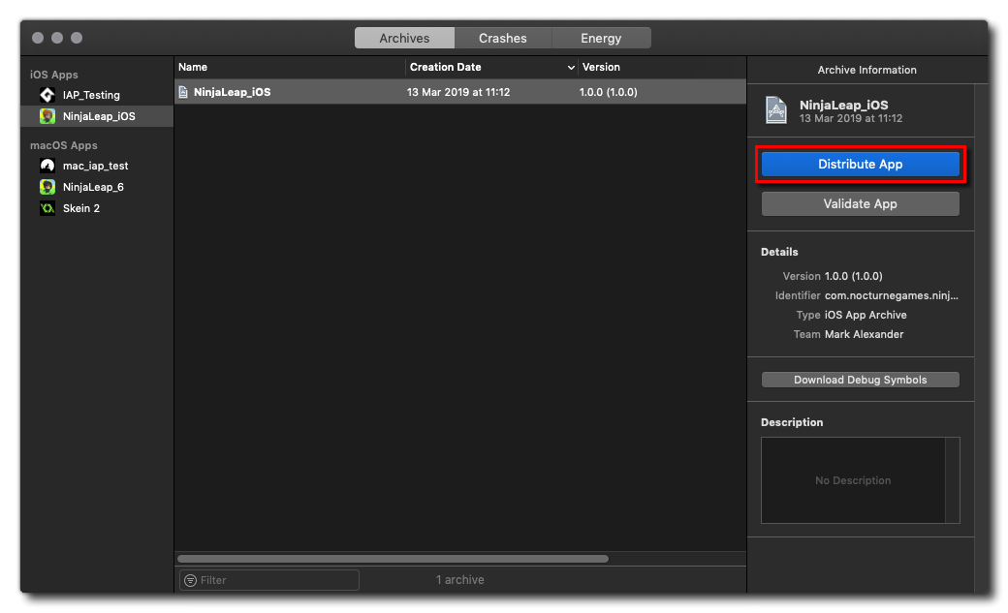Click the filter icon in search field
This screenshot has width=1008, height=613.
tap(190, 580)
